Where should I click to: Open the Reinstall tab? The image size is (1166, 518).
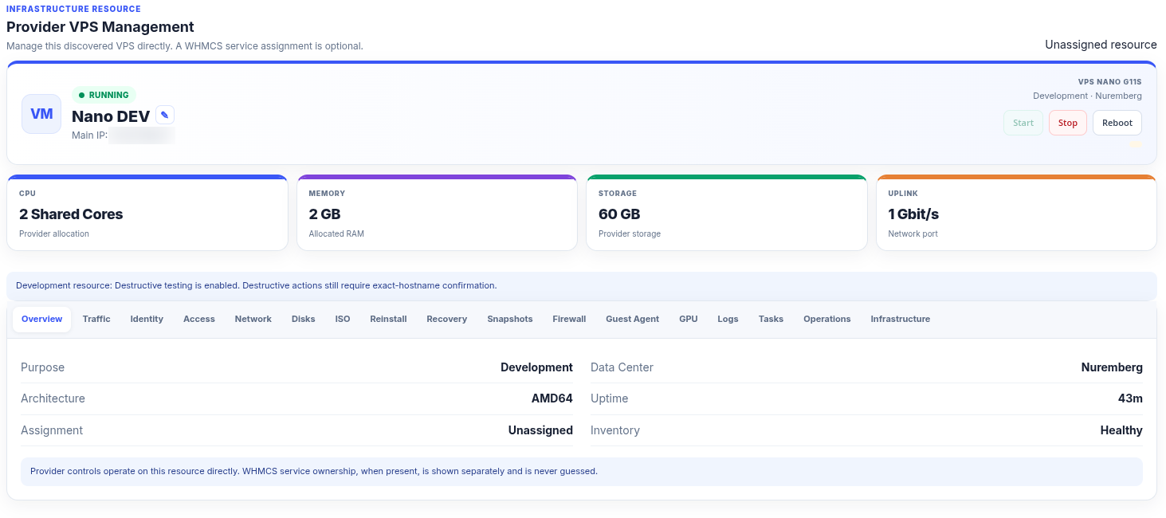click(x=388, y=319)
